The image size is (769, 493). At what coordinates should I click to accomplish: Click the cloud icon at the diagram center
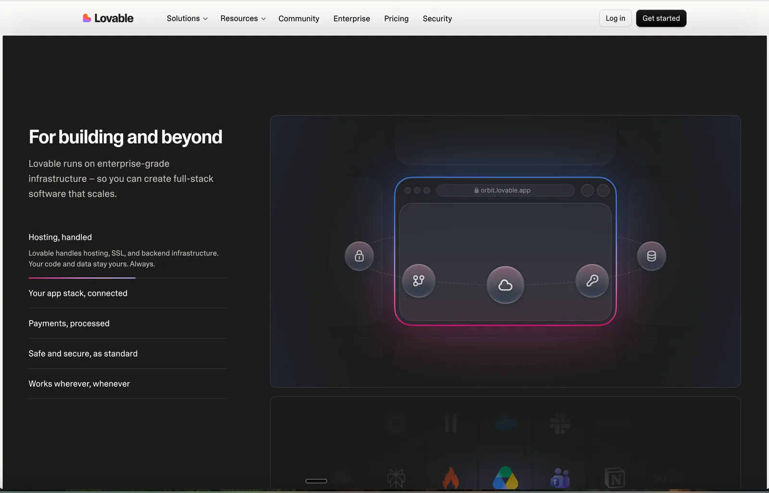pos(505,285)
